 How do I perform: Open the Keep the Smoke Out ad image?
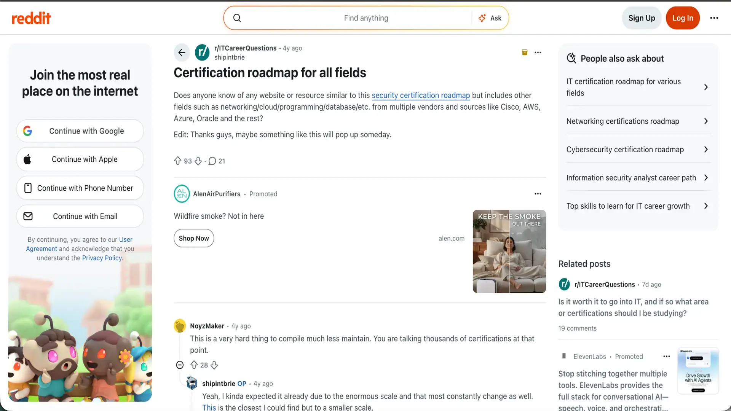click(509, 252)
